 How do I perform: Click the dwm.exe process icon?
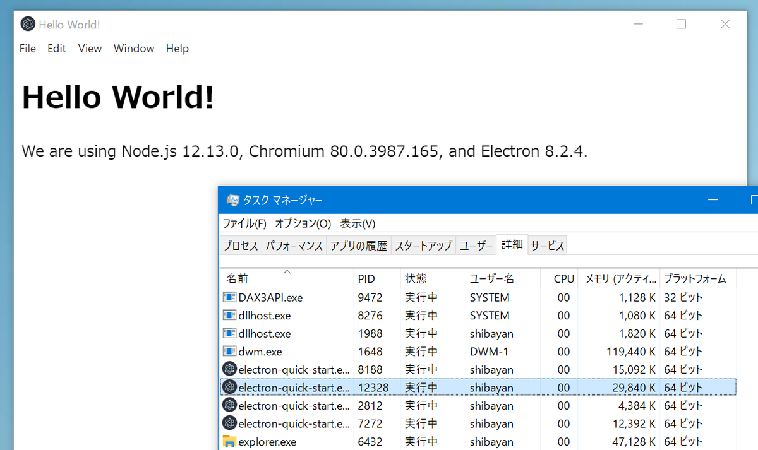229,352
